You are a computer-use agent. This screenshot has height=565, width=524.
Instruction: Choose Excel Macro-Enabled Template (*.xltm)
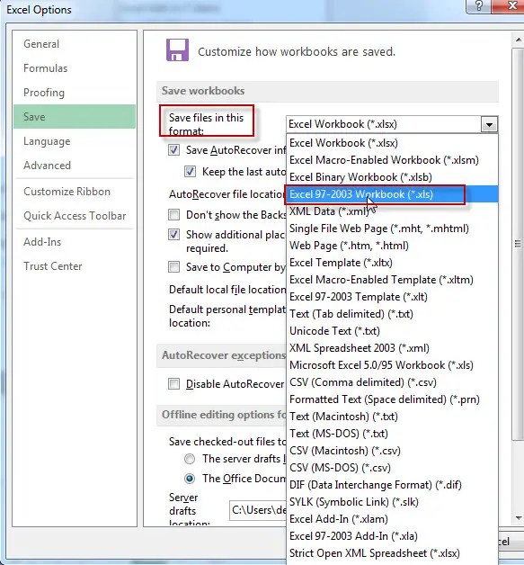pyautogui.click(x=392, y=280)
